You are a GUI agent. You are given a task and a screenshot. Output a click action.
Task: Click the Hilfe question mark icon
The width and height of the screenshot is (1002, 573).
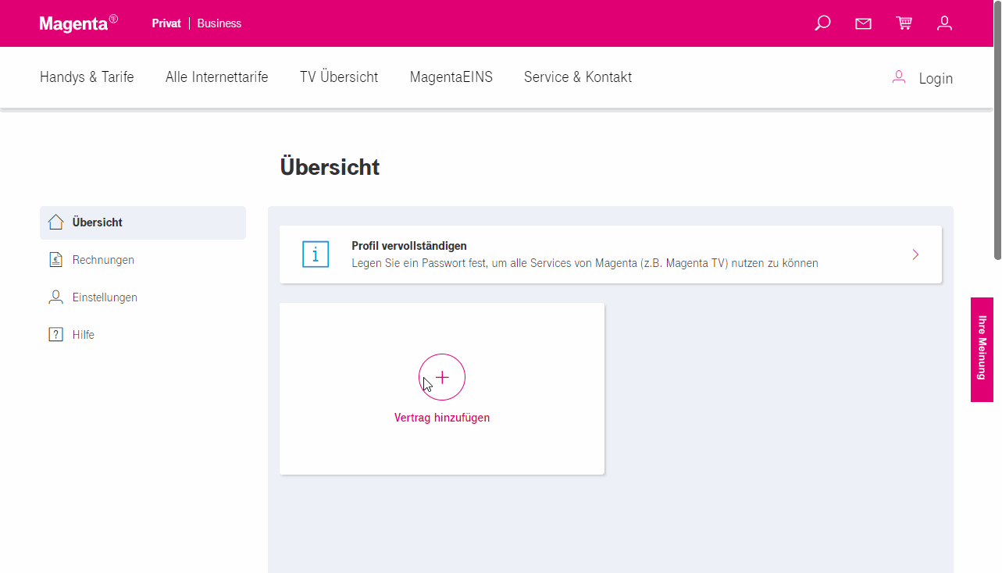point(55,334)
